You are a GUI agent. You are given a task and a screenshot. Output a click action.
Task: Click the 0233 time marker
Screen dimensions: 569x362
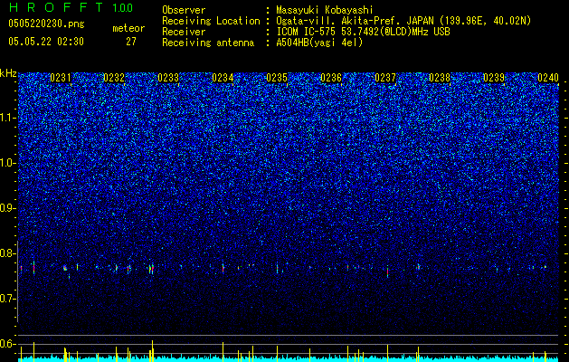(168, 78)
